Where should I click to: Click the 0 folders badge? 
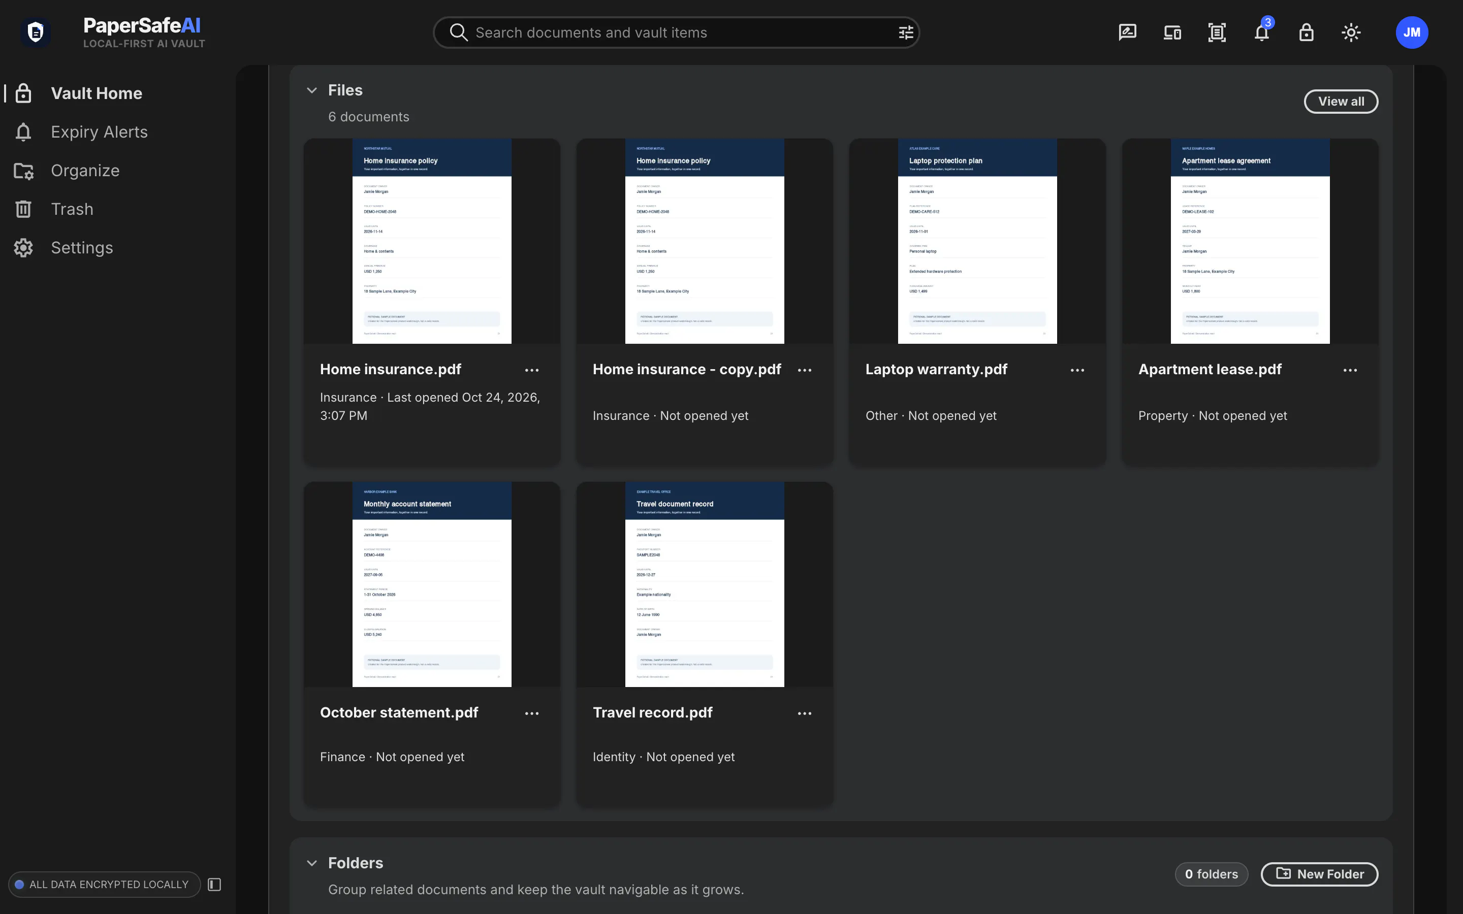[1212, 874]
